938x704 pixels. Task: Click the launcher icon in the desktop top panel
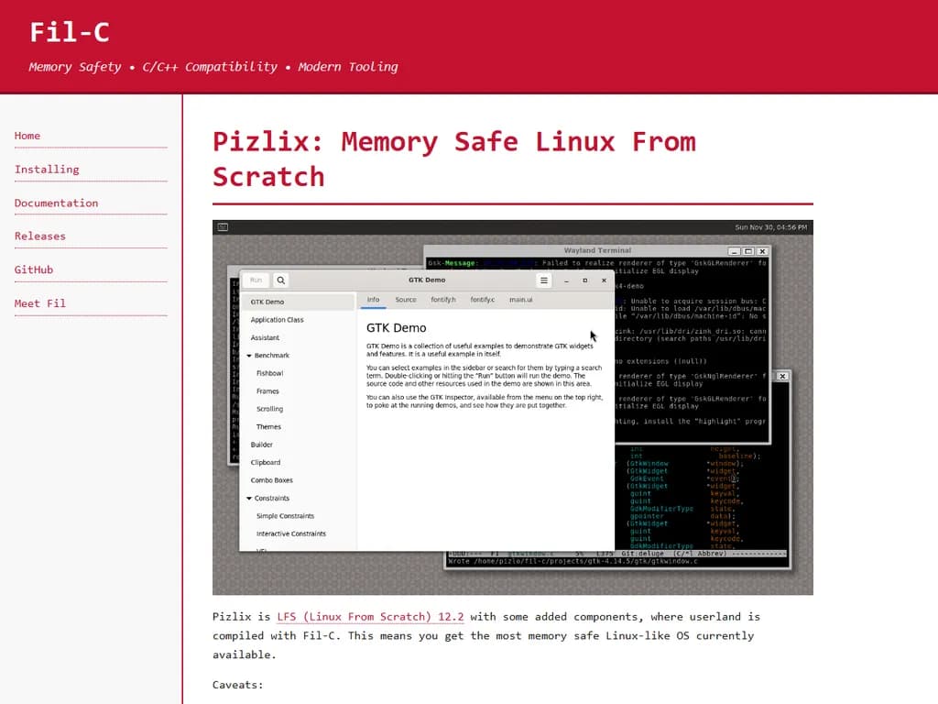220,225
